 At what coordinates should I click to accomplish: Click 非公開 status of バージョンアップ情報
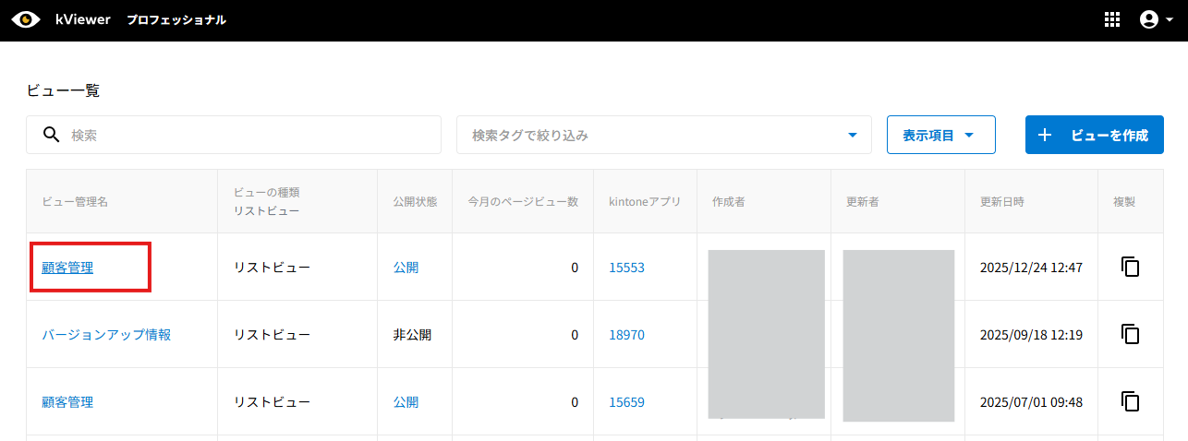click(412, 335)
